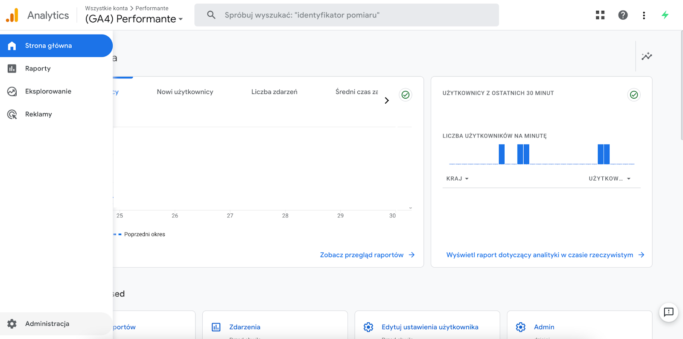
Task: Open the Google apps grid icon
Action: pyautogui.click(x=600, y=15)
